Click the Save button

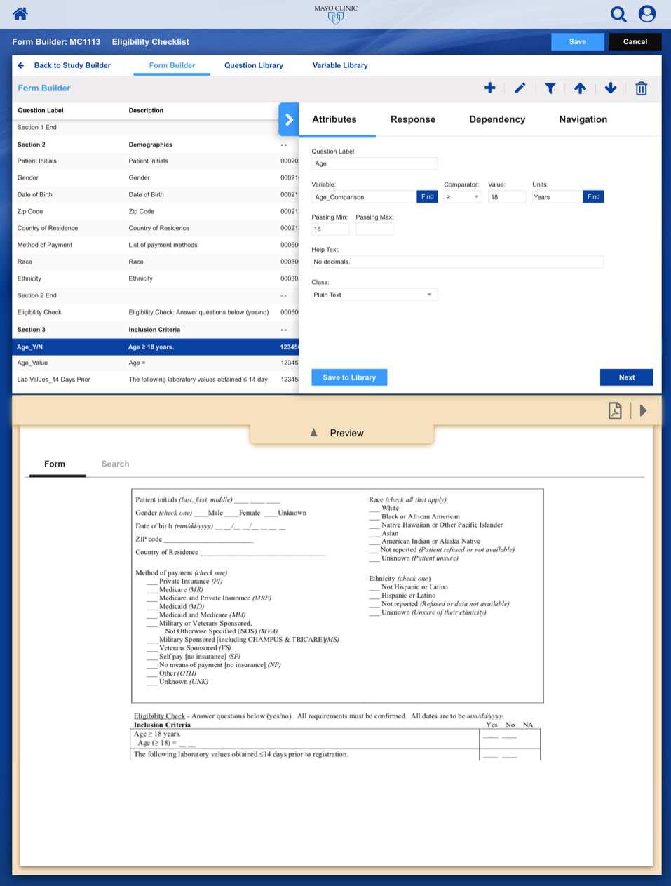coord(578,41)
